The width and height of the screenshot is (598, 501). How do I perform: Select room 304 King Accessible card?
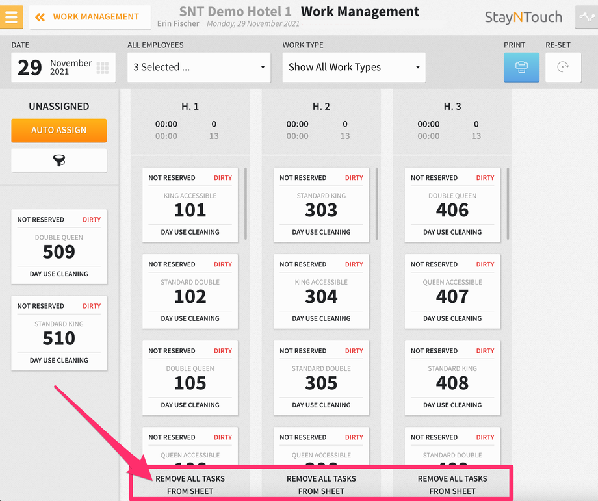click(x=321, y=292)
